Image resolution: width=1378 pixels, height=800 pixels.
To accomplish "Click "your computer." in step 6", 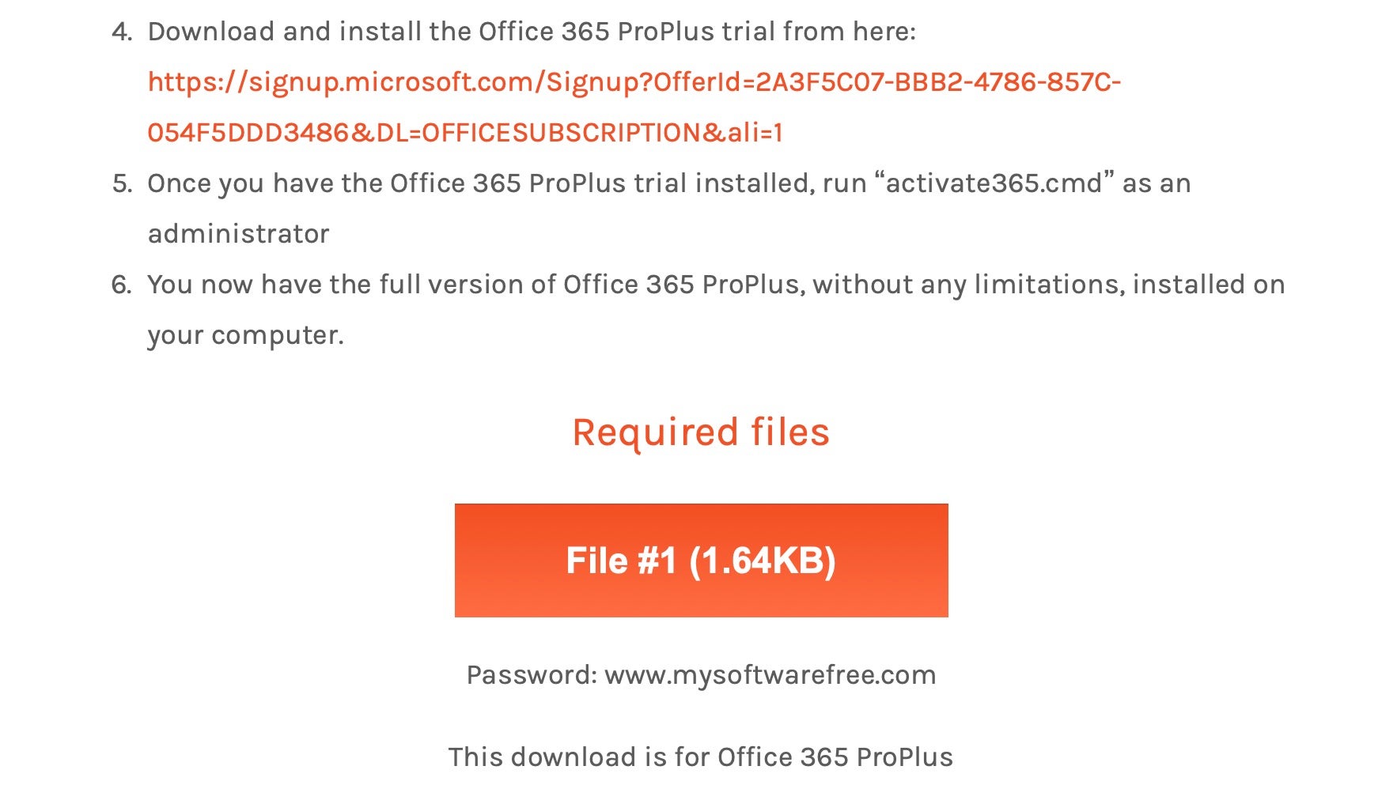I will pyautogui.click(x=245, y=335).
